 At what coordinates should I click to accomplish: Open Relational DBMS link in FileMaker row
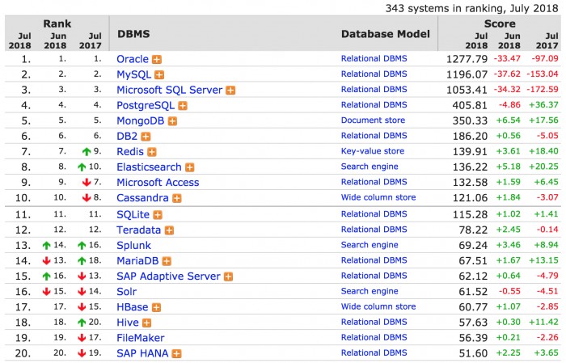(374, 337)
